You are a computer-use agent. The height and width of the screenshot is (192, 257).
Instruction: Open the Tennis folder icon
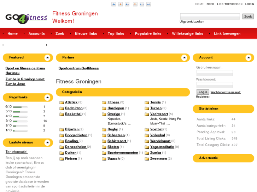click(147, 103)
